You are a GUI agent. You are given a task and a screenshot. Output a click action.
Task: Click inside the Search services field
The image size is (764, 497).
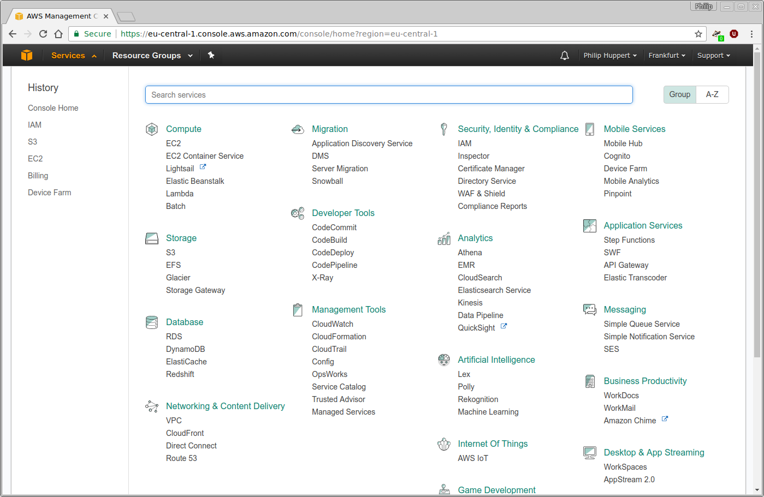389,94
